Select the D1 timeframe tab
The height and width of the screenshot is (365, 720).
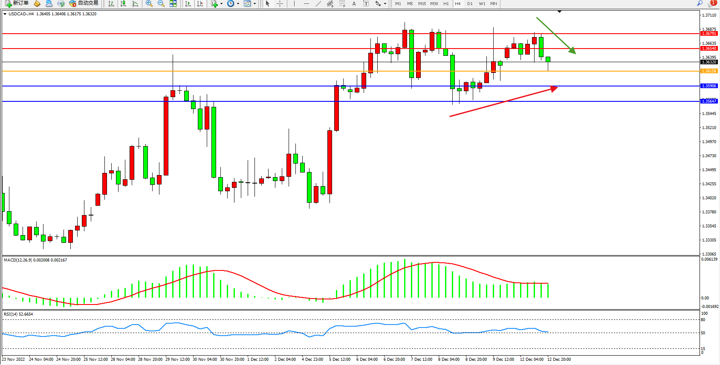470,3
